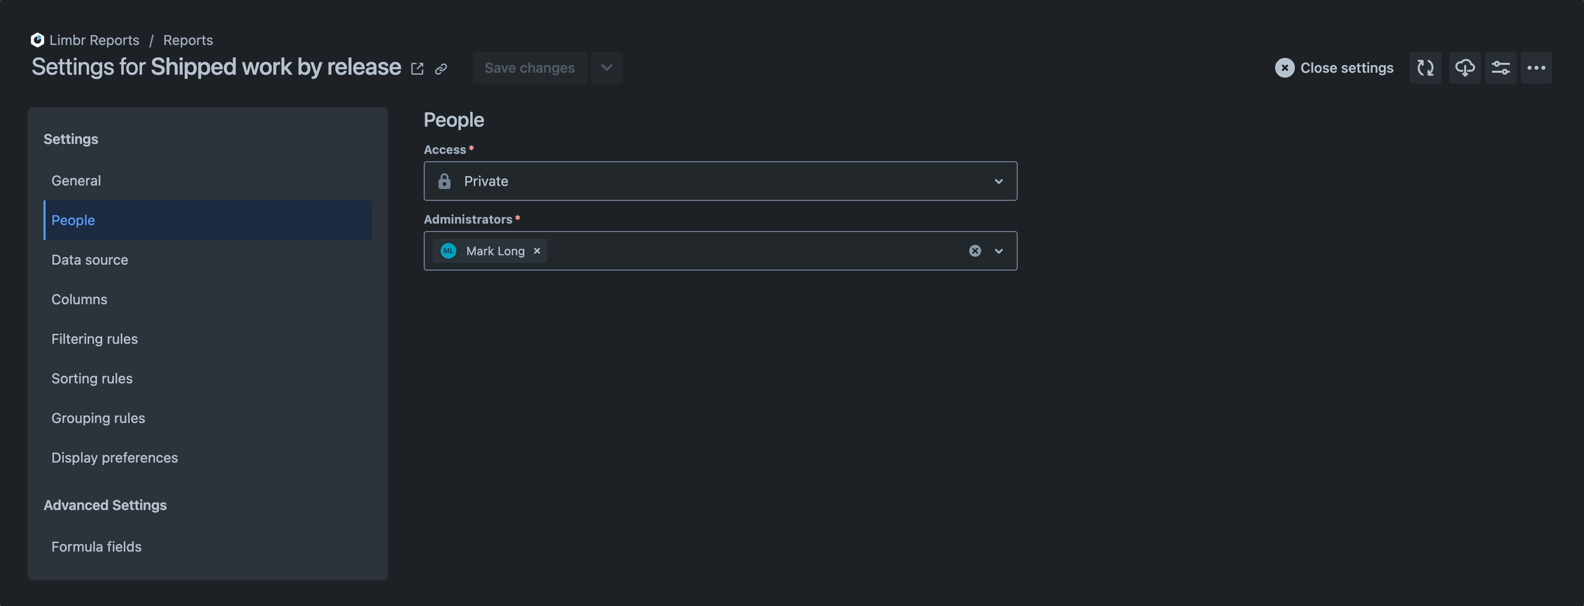
Task: Click the refresh report icon
Action: 1425,68
